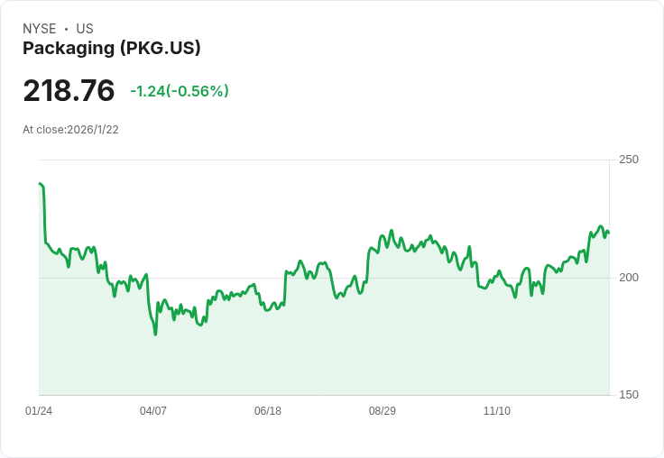Select the 04/07 date on the x-axis

153,411
